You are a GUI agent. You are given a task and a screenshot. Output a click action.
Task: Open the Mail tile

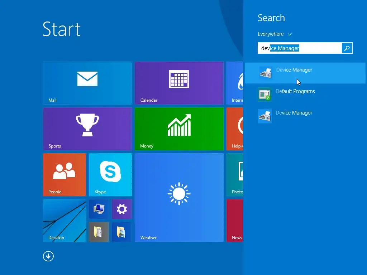(87, 83)
